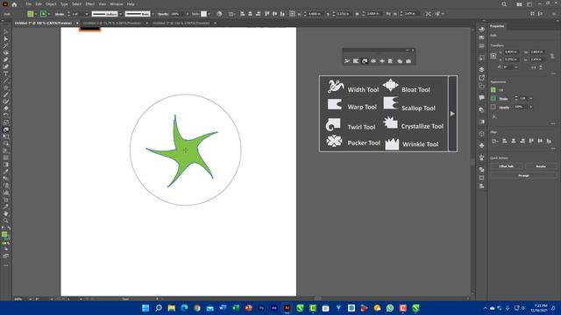Select the Zoom magnifier tool in toolbar
The width and height of the screenshot is (561, 315).
[x=6, y=220]
